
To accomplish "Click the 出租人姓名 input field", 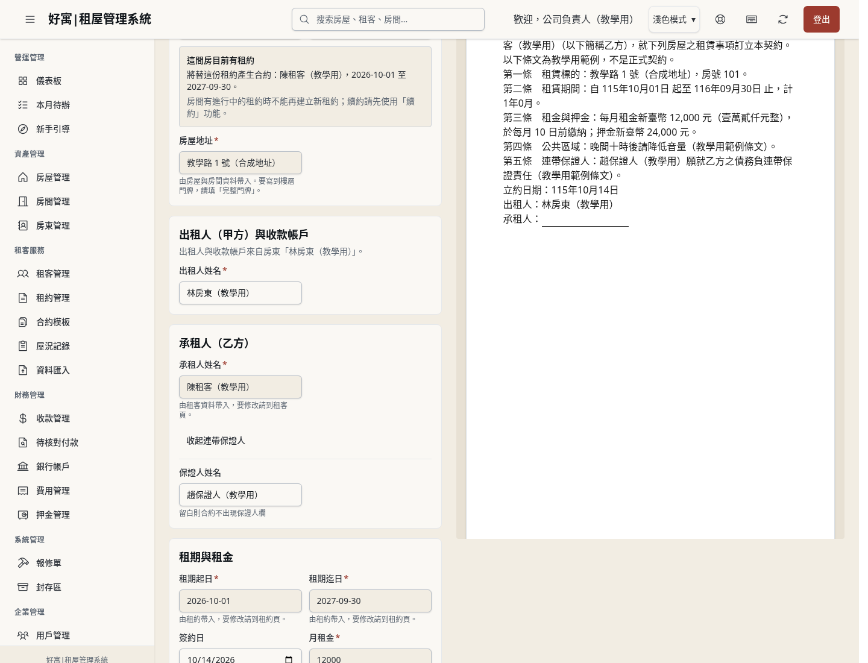I will pos(241,293).
